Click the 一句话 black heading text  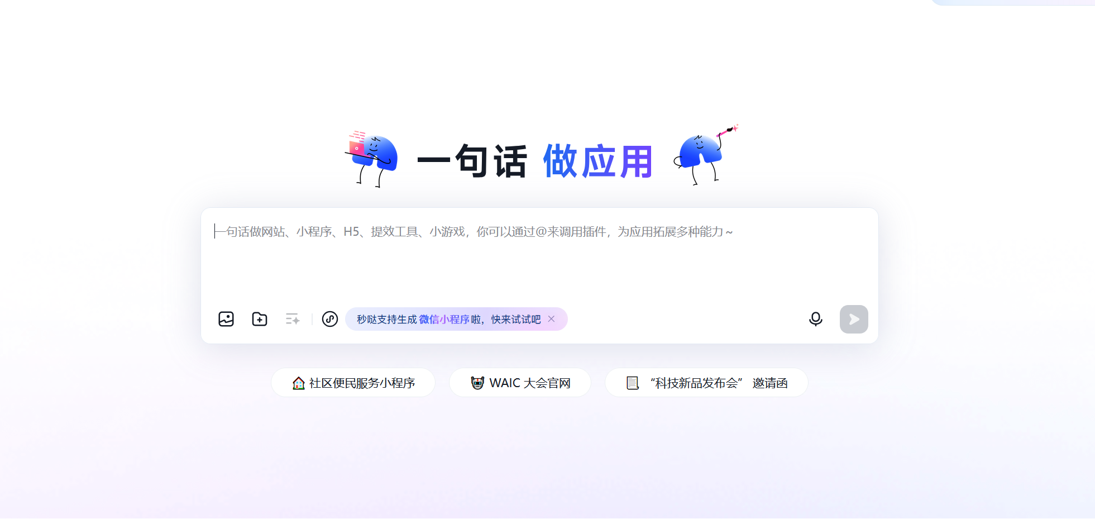pos(472,161)
